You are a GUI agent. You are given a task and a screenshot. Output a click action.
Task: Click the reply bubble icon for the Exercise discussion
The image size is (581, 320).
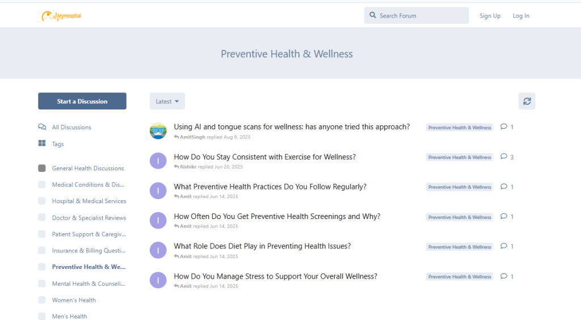(x=504, y=157)
